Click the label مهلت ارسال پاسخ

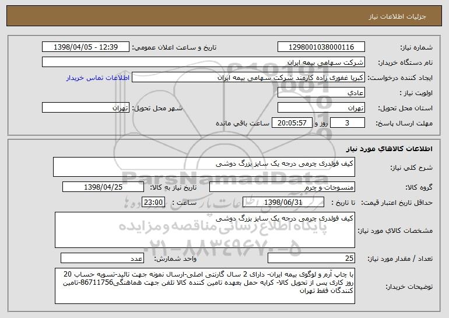point(404,124)
